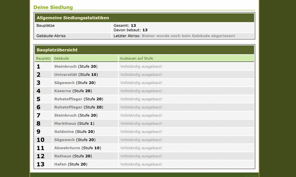Click the Deine Siedlung page heading
This screenshot has width=296, height=177.
[x=53, y=7]
